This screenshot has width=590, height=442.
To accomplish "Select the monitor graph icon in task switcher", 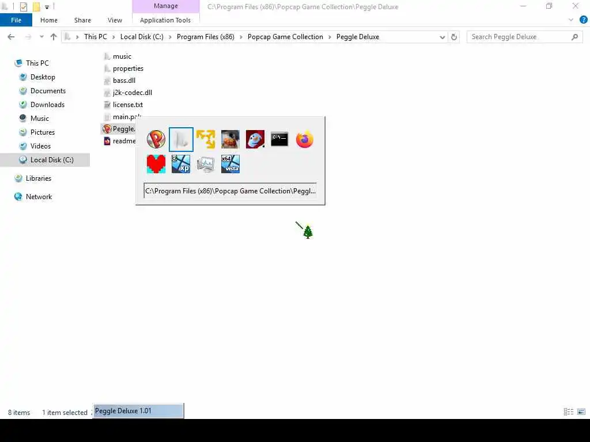I will click(206, 164).
